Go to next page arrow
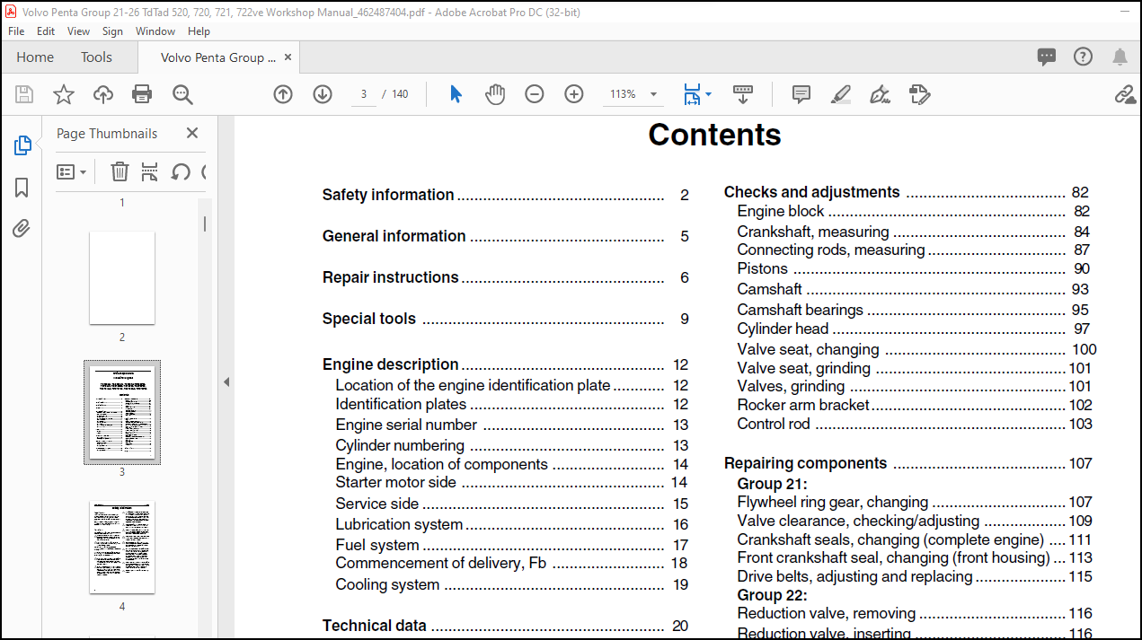Screen dimensions: 1142x640 click(x=323, y=94)
